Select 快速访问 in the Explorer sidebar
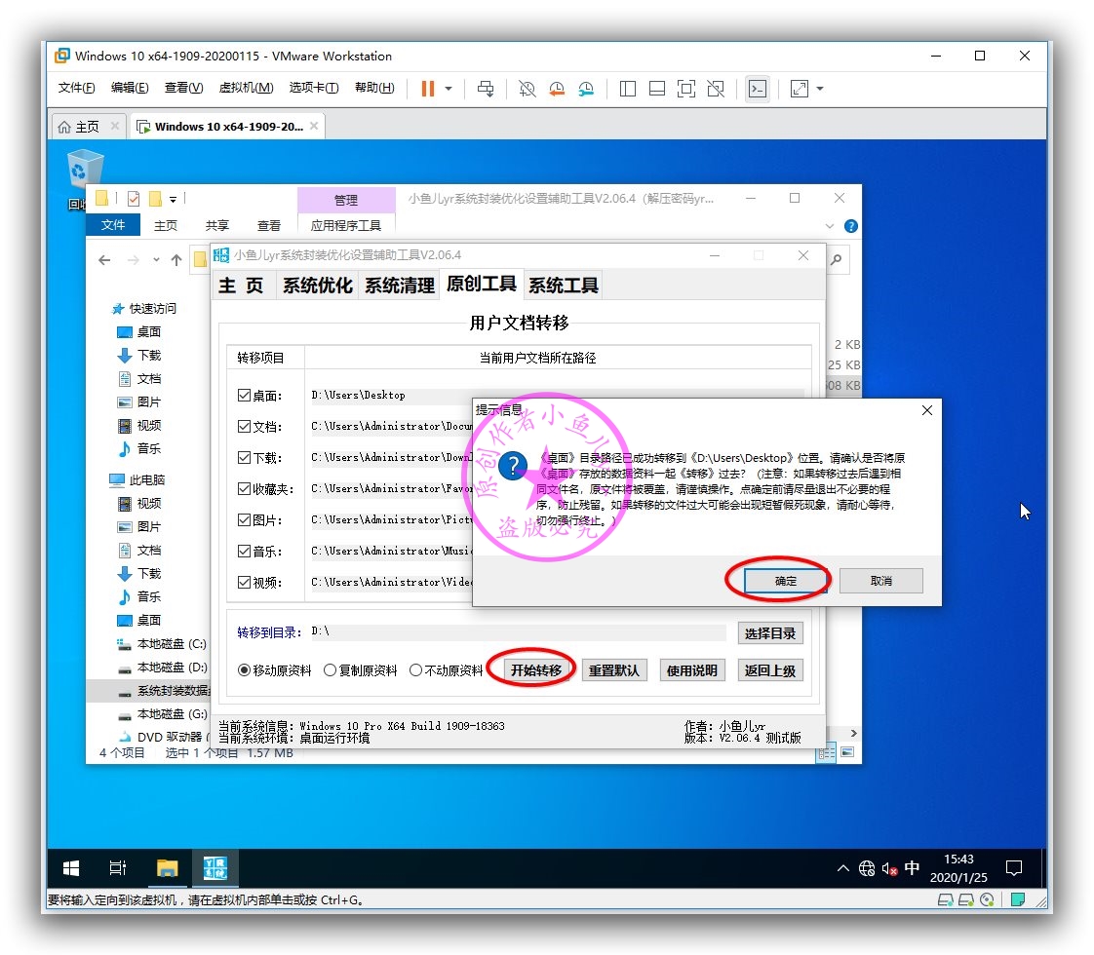 tap(144, 308)
